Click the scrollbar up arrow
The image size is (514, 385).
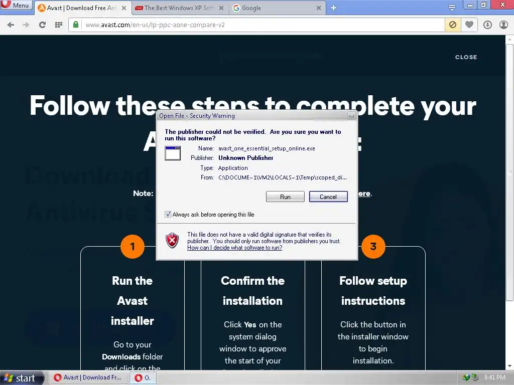click(509, 39)
